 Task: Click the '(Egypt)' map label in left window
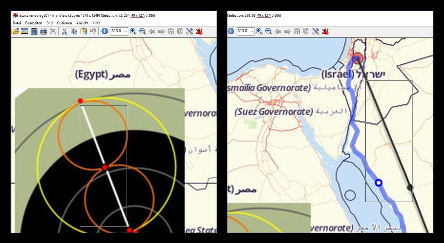click(x=91, y=75)
